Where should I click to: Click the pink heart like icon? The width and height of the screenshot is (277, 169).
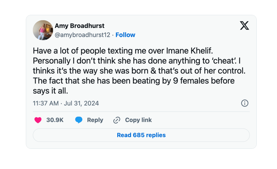(x=38, y=120)
